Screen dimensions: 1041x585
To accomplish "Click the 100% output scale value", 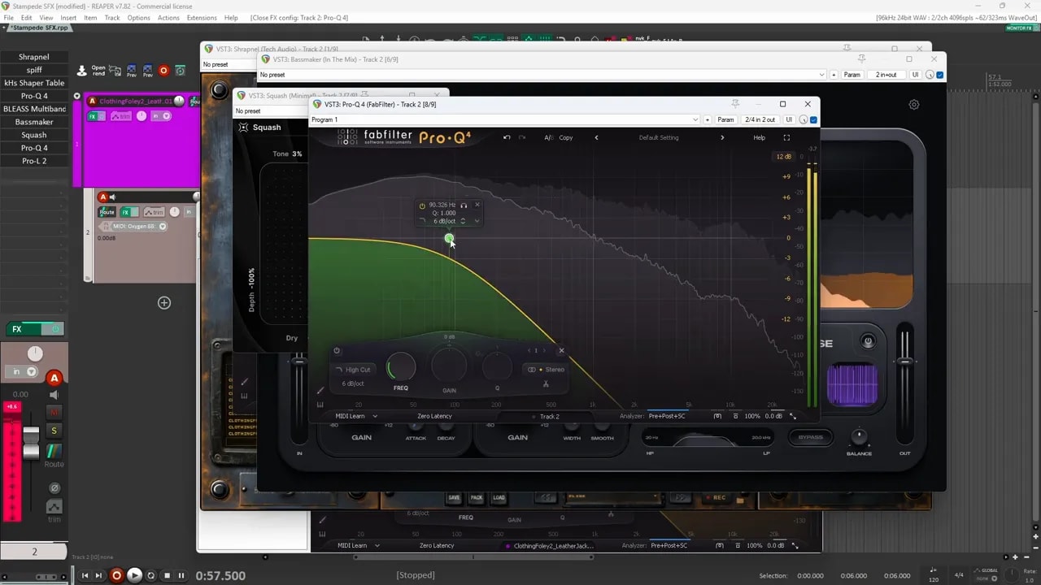I will [x=752, y=416].
